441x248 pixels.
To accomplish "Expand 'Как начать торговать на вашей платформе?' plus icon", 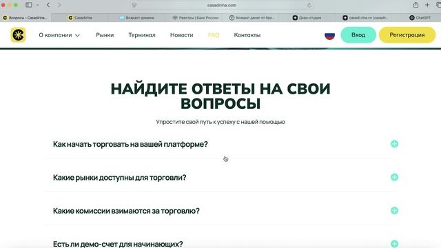I will coord(394,144).
